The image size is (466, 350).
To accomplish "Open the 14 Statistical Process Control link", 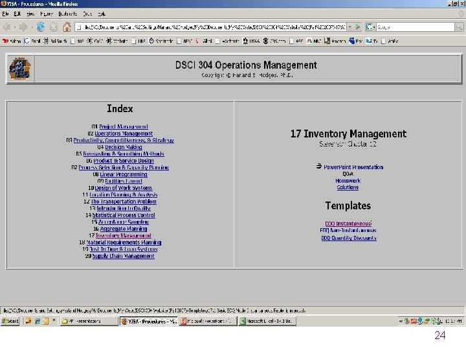I will tap(124, 215).
